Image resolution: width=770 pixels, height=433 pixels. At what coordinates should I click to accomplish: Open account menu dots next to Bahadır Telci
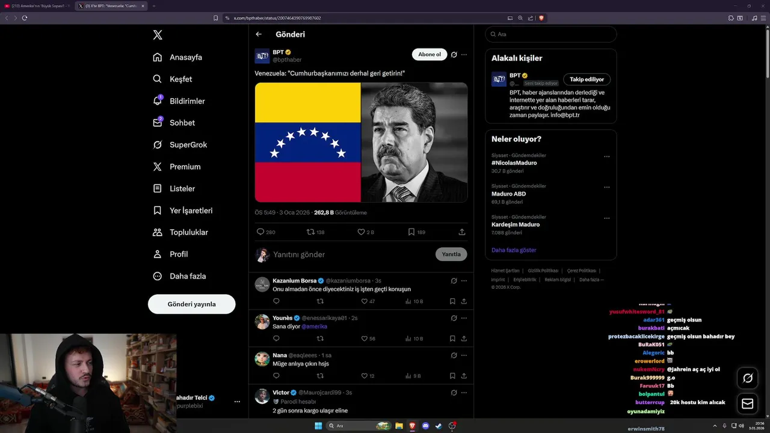tap(237, 402)
